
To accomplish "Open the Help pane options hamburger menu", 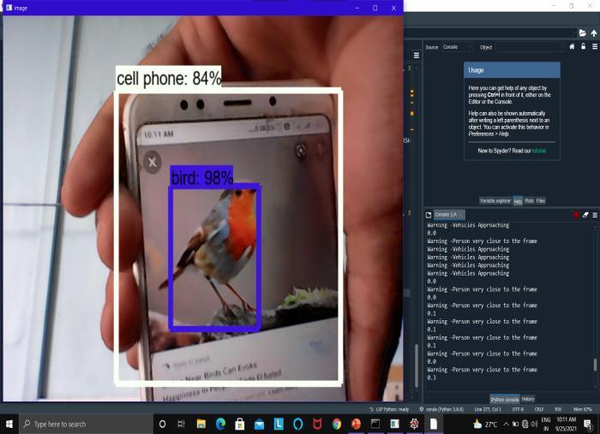I will [595, 46].
